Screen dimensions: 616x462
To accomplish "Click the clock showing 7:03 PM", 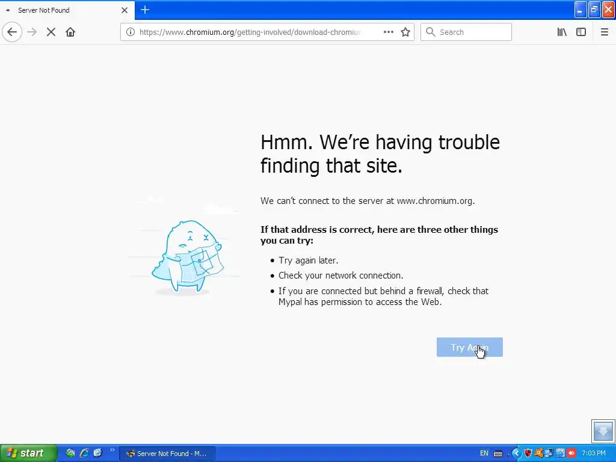I will point(594,454).
